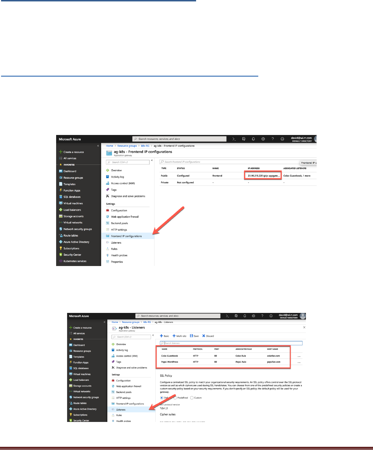Select the Custom SSL policy radio button

[192, 398]
